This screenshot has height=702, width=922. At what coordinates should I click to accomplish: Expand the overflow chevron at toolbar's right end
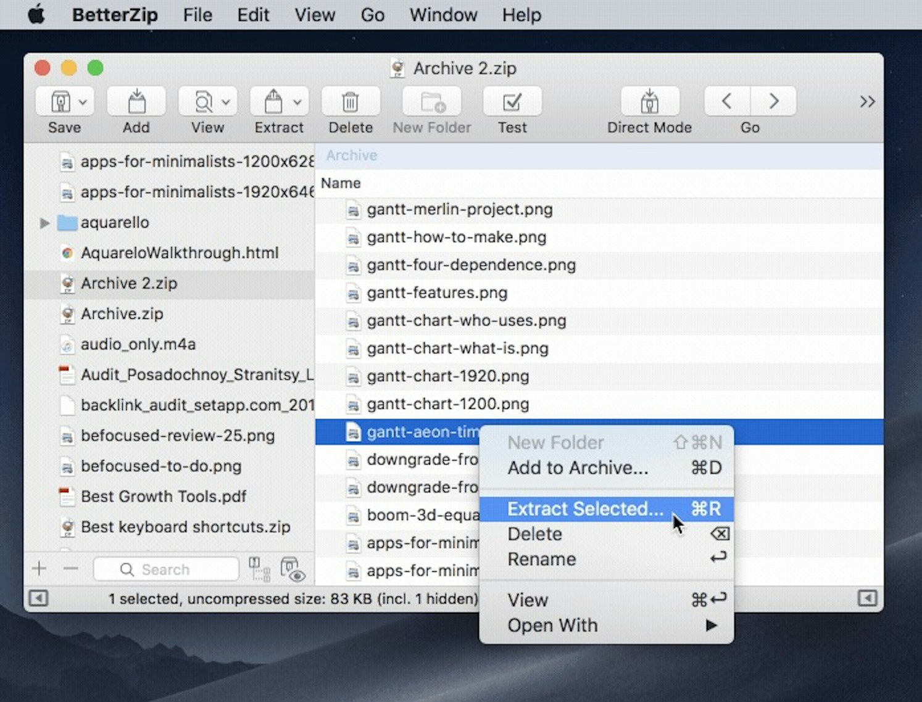[x=867, y=102]
